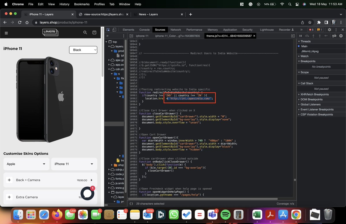The height and width of the screenshot is (224, 346).
Task: Switch to the Console panel tab
Action: tap(144, 30)
